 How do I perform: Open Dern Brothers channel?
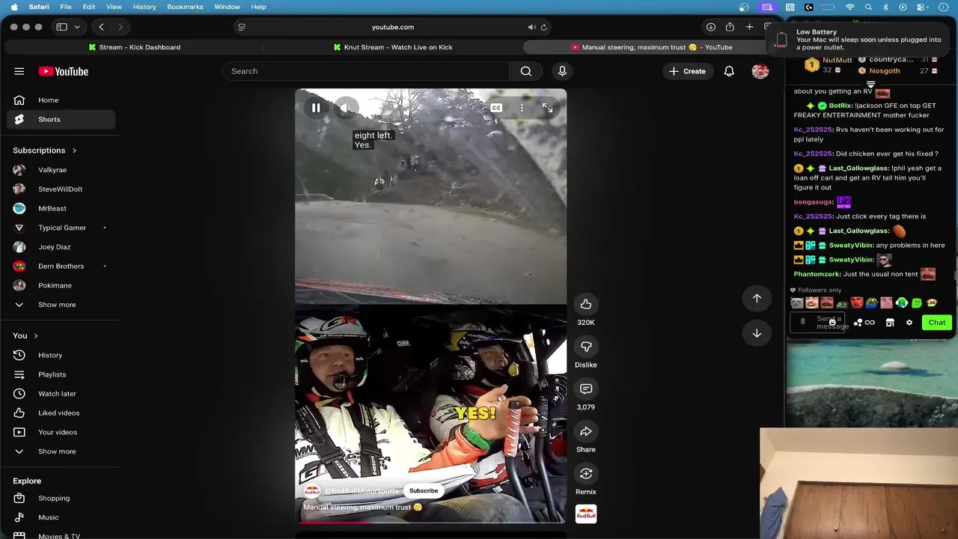pos(61,267)
